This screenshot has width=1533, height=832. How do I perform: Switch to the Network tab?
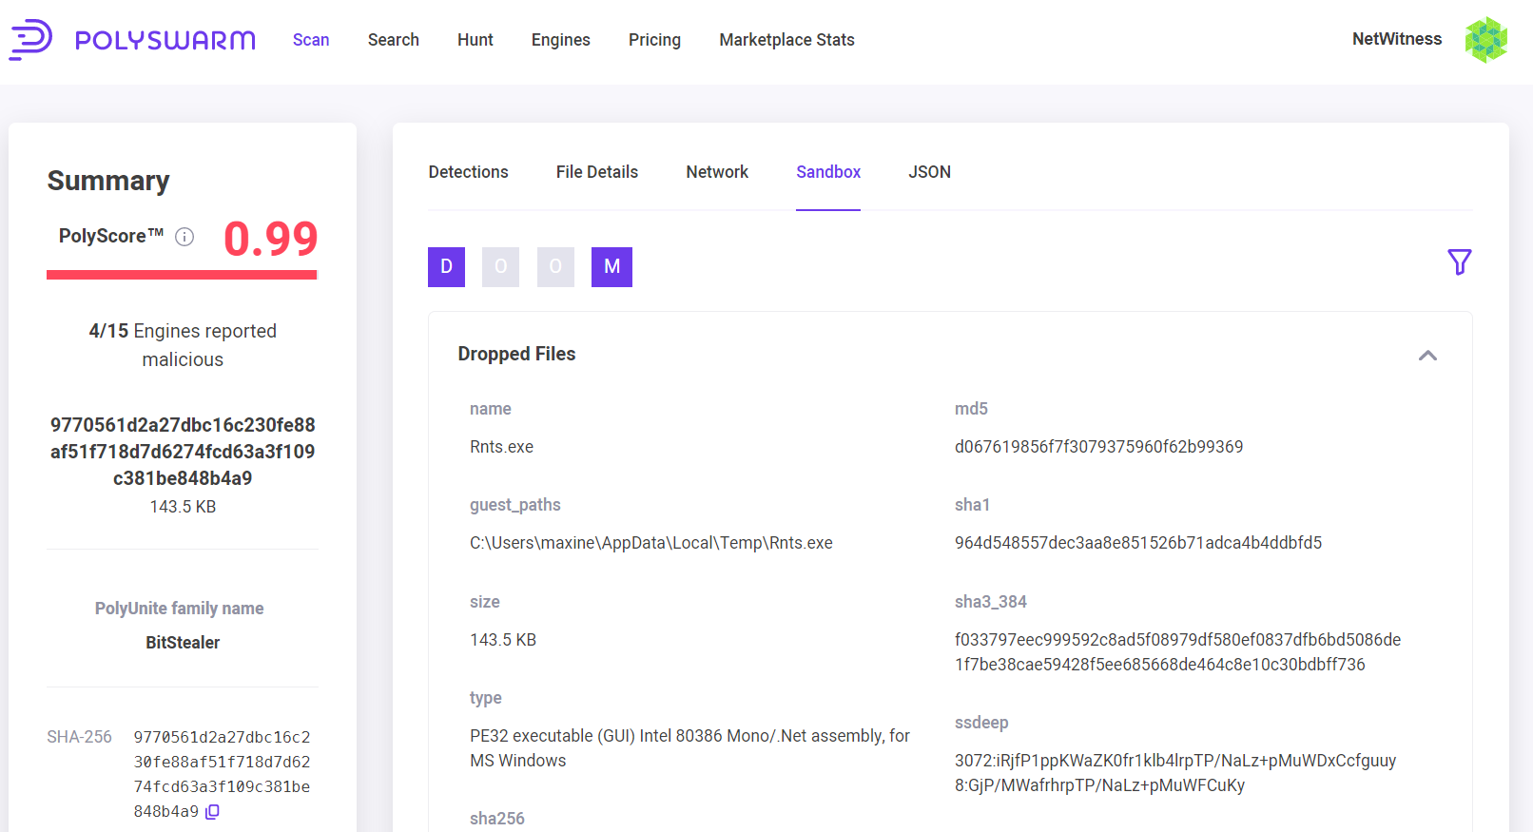717,172
